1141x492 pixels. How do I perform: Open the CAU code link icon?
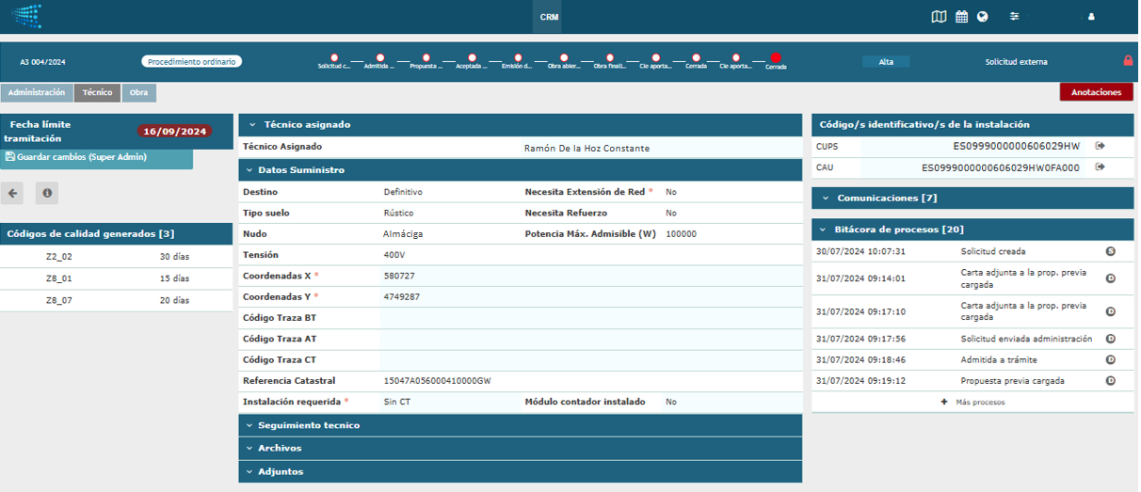(x=1100, y=167)
